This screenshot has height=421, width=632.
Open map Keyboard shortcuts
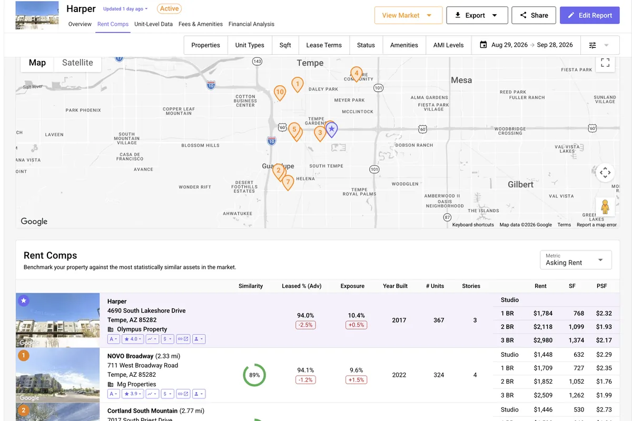tap(473, 225)
